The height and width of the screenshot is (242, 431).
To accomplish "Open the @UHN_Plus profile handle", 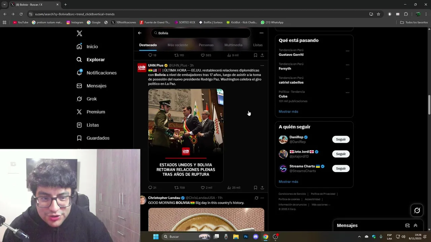I will (178, 66).
